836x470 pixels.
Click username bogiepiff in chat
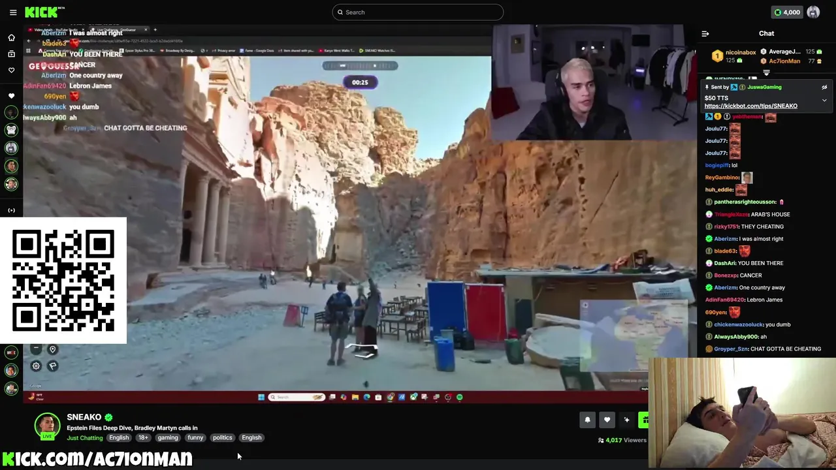pyautogui.click(x=716, y=165)
